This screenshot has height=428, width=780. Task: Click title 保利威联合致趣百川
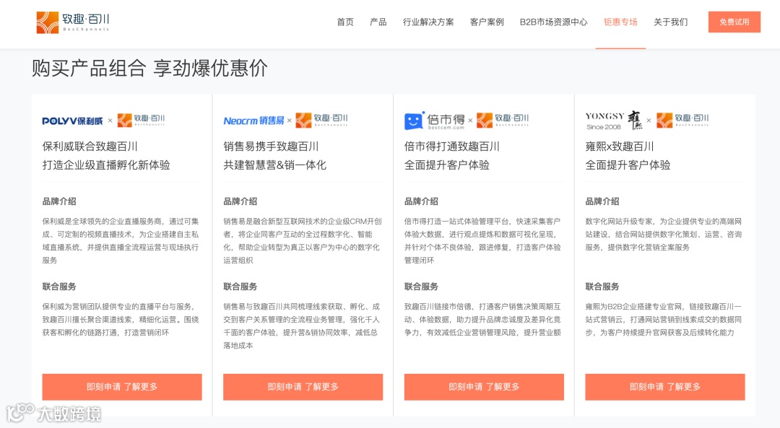tap(90, 146)
